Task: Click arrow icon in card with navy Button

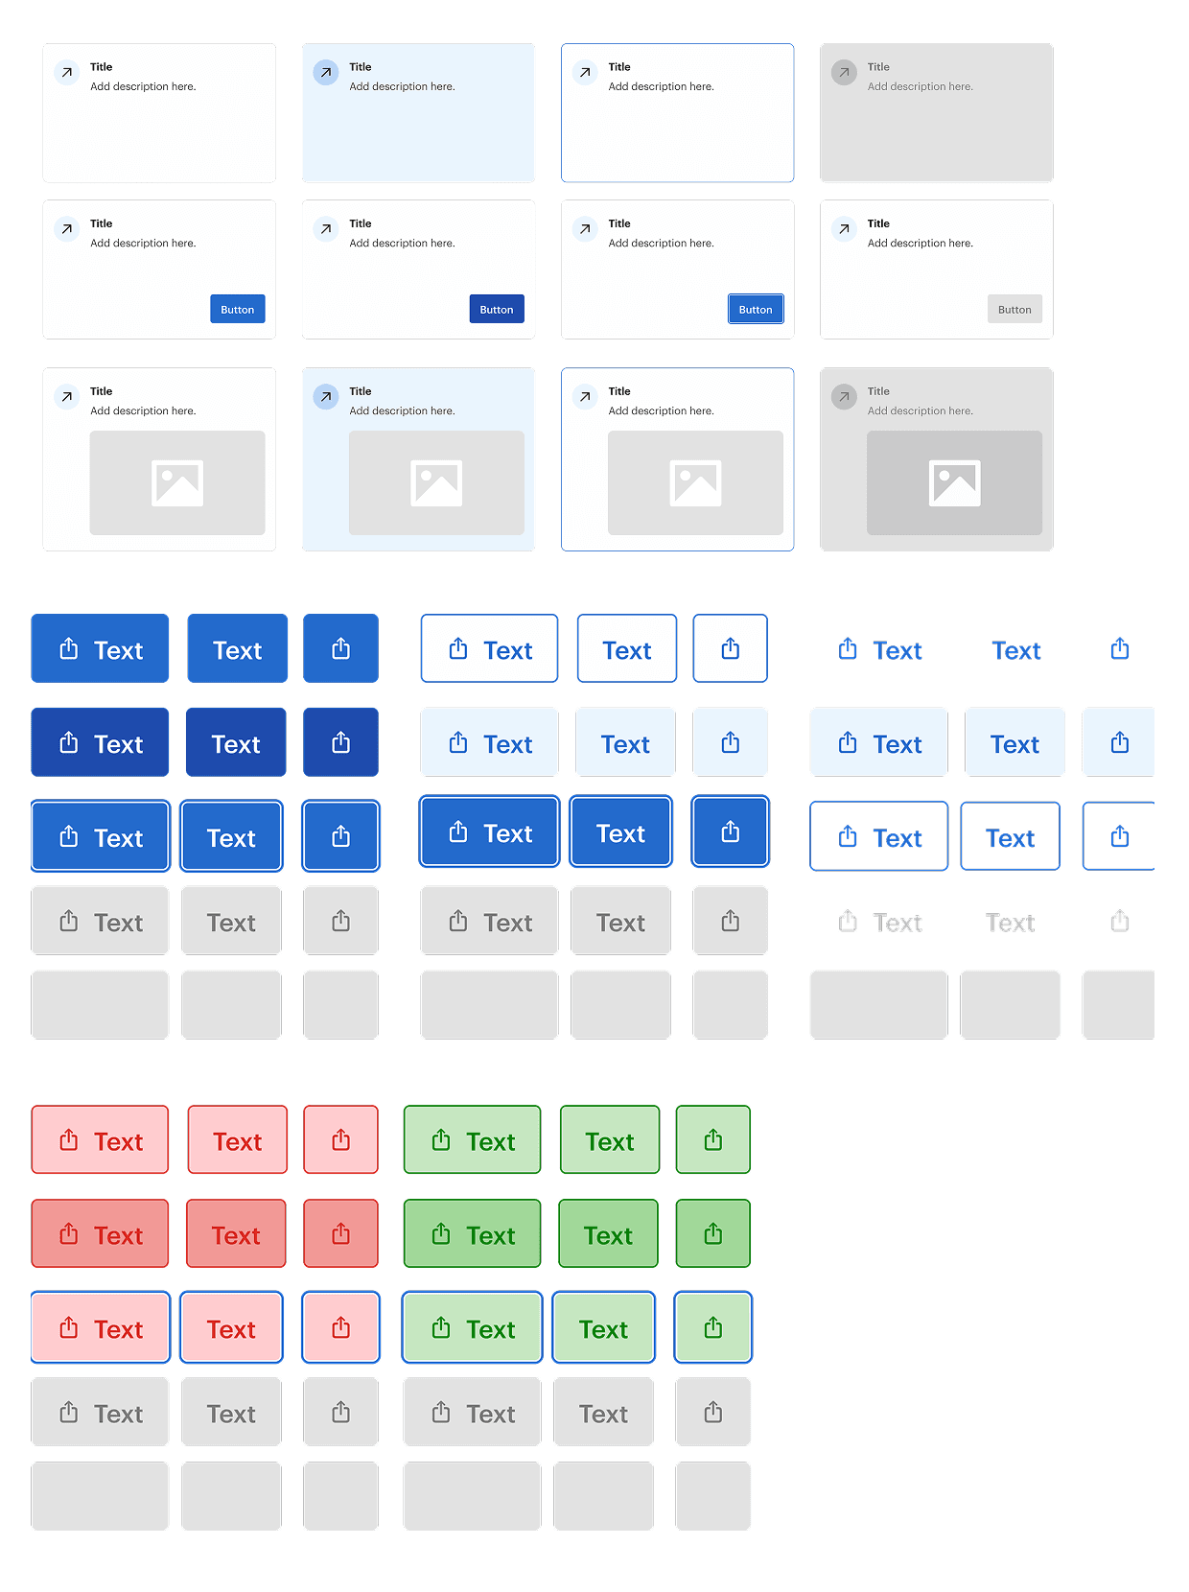Action: (x=326, y=229)
